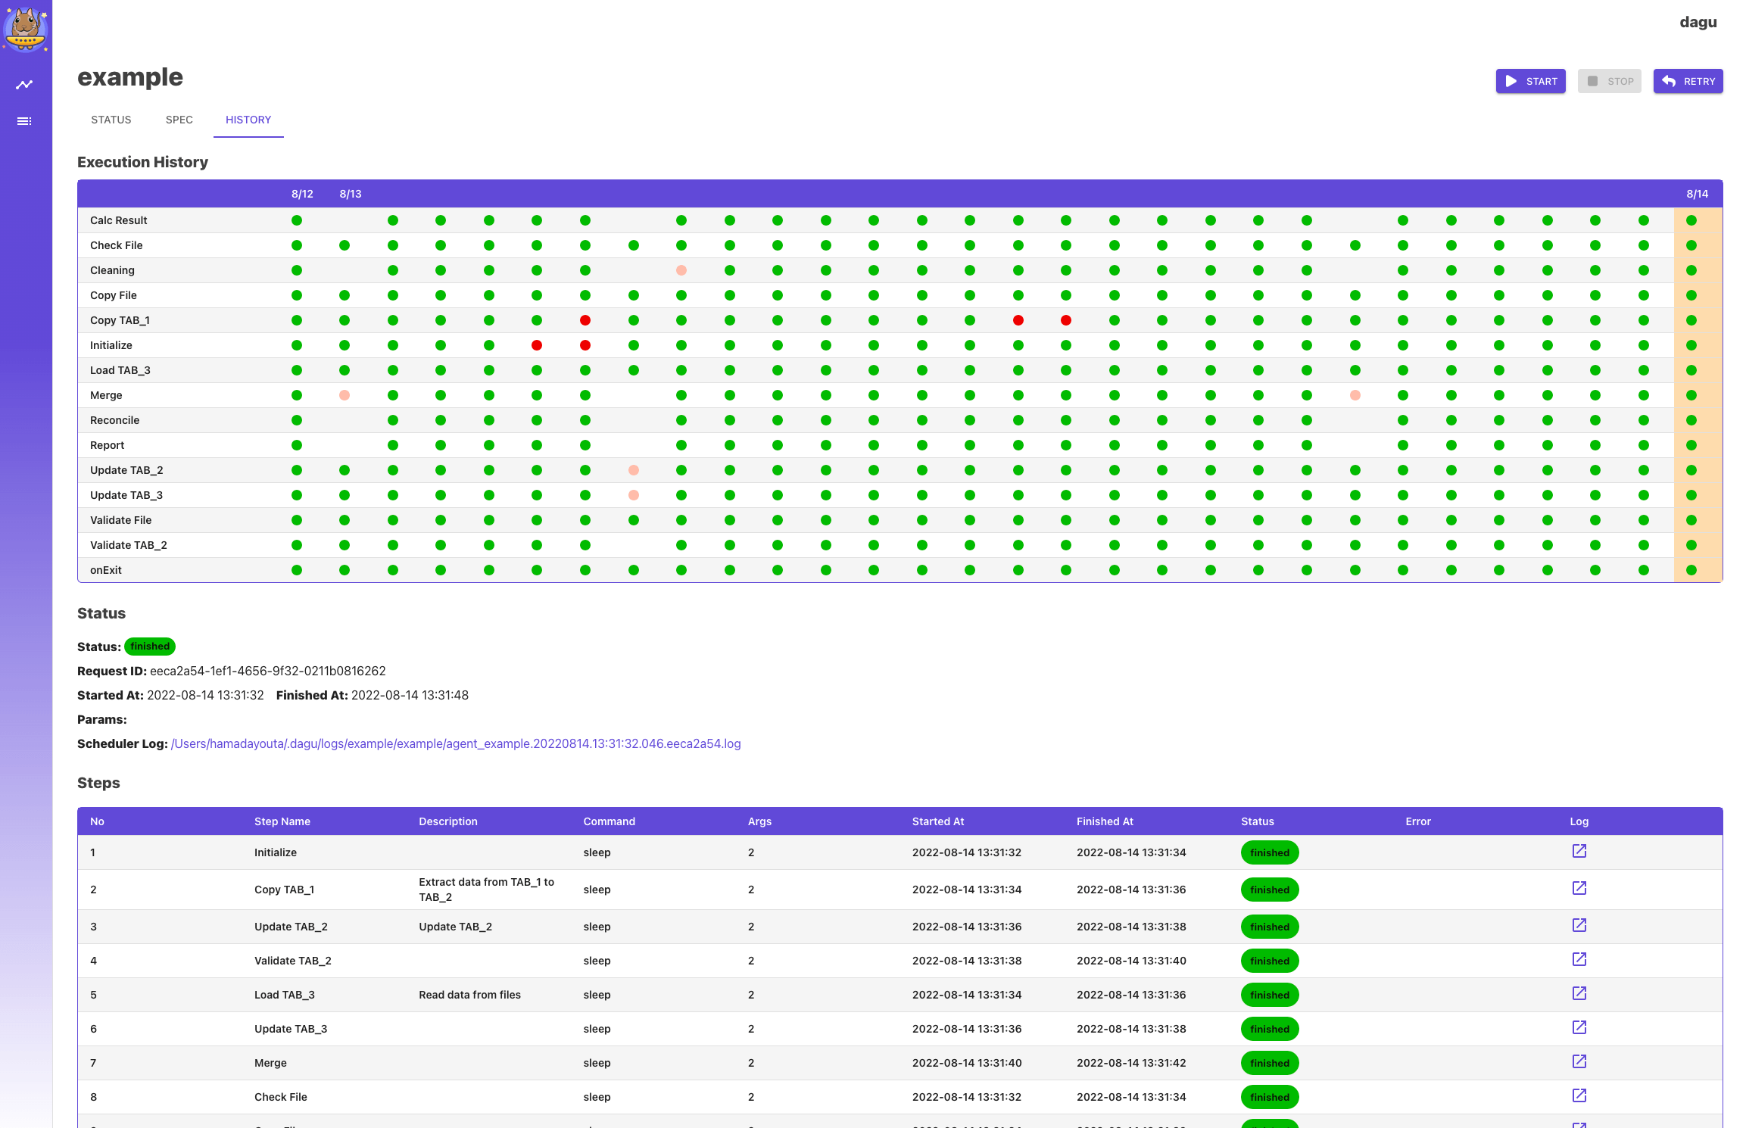Open log icon for Initialize step
1746x1128 pixels.
tap(1579, 852)
